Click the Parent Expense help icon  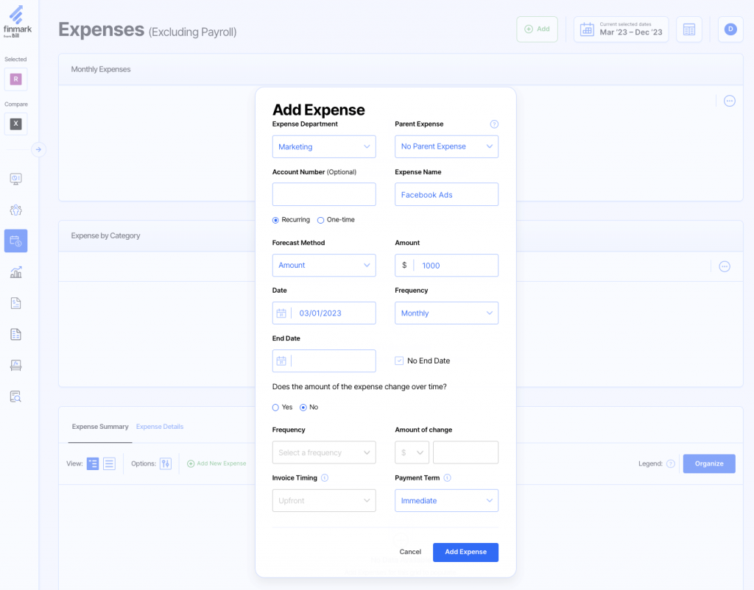(494, 124)
